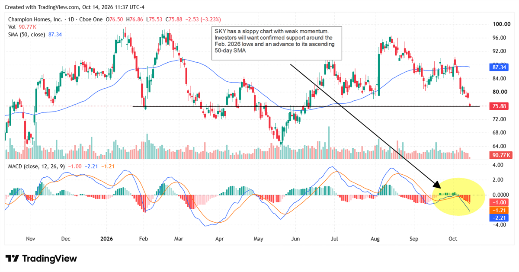Click the Jul date axis label
This screenshot has height=272, width=519.
pos(335,239)
